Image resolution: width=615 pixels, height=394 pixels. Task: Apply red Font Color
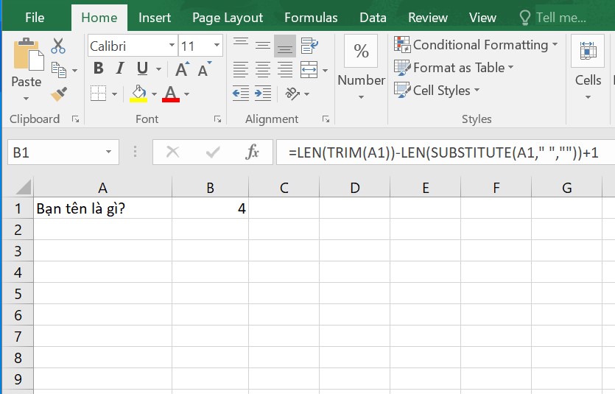171,94
